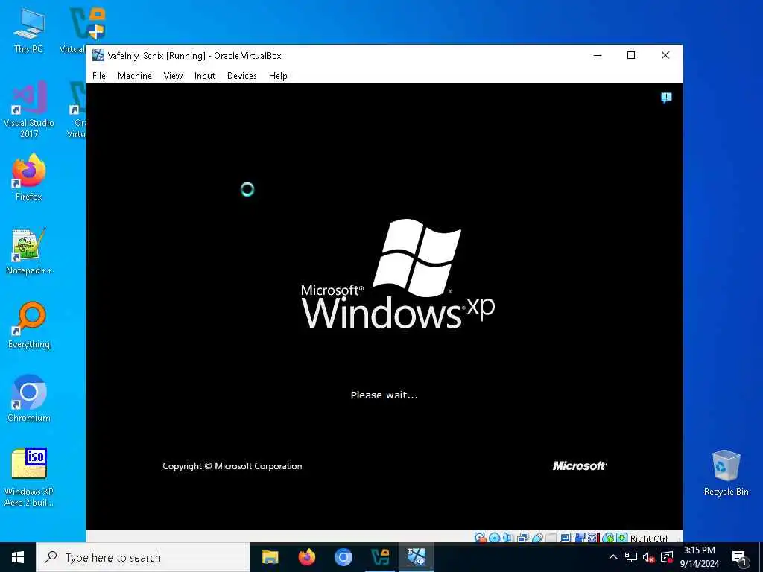This screenshot has width=763, height=572.
Task: Select the This PC desktop icon
Action: click(x=29, y=31)
